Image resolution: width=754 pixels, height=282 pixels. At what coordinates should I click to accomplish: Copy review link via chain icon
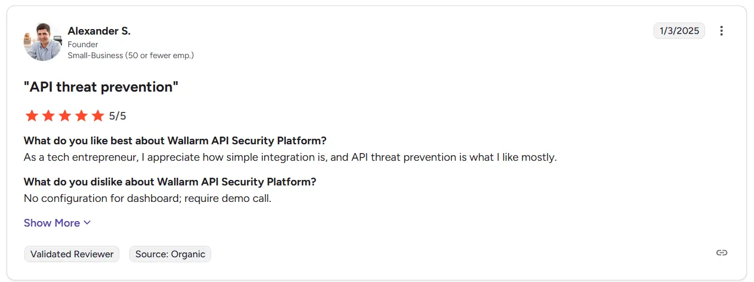click(722, 252)
